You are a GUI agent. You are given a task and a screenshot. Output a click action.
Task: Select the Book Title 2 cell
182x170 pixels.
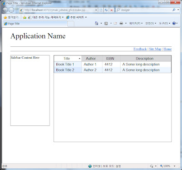pos(68,70)
